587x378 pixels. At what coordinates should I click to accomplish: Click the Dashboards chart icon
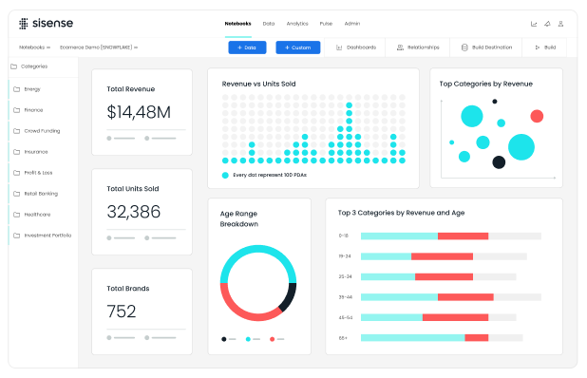click(339, 47)
